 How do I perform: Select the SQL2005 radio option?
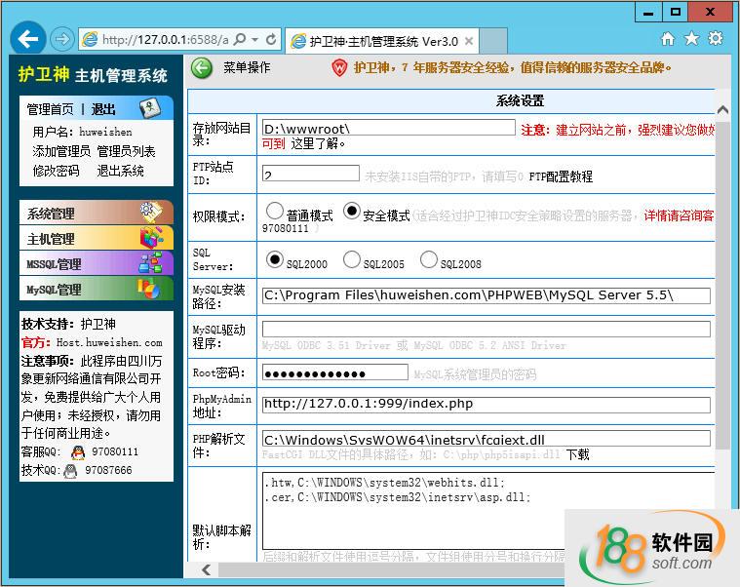click(x=351, y=260)
